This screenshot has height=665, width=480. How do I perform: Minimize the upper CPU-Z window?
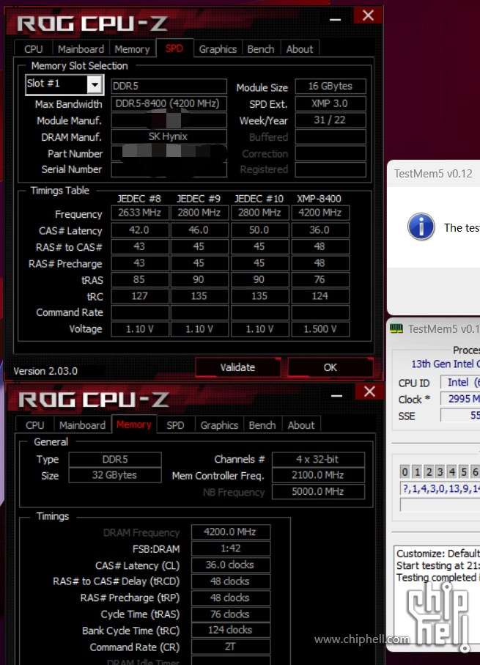point(336,18)
